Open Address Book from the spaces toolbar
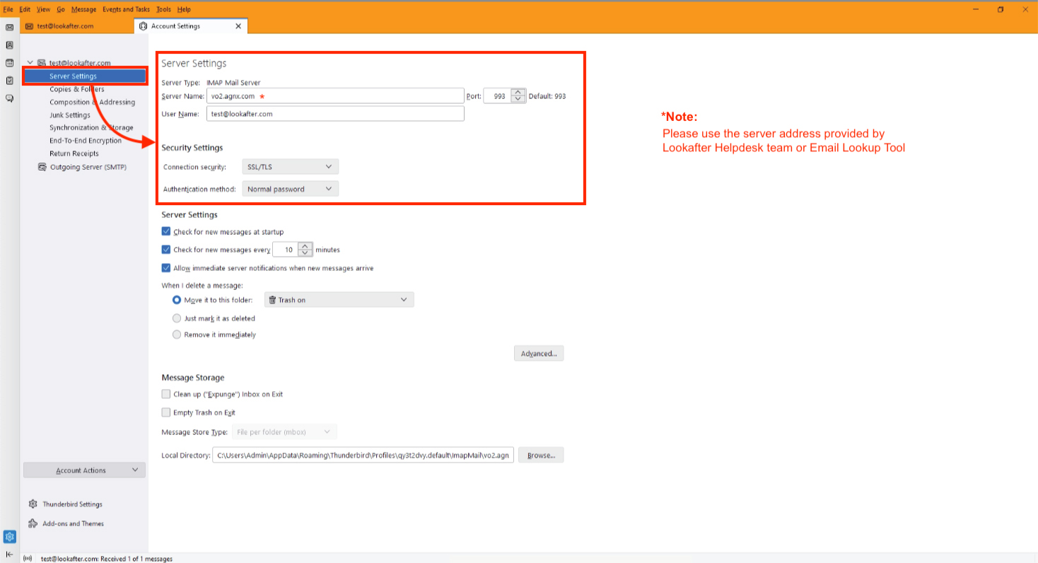The height and width of the screenshot is (563, 1038). (10, 45)
